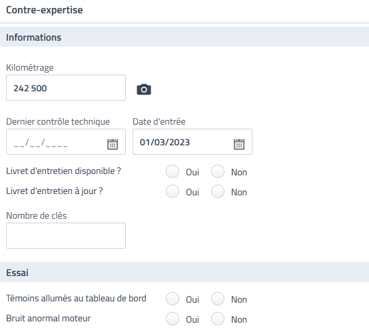Click the Livret d'entretien à jour ? label

point(55,191)
